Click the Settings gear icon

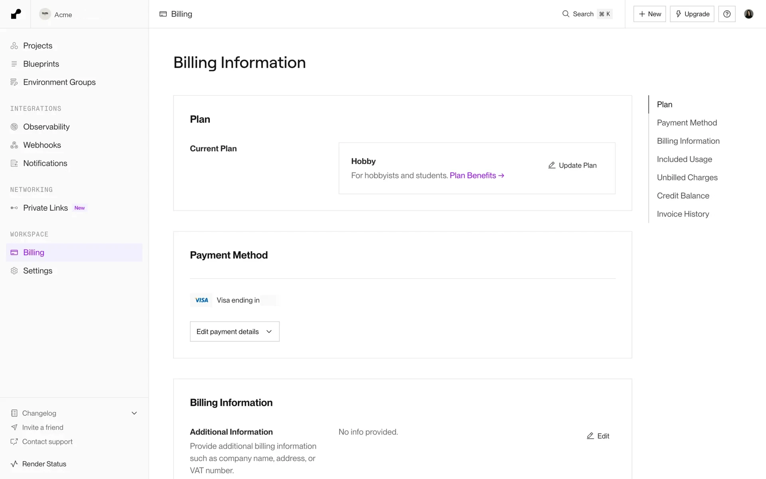pyautogui.click(x=14, y=271)
